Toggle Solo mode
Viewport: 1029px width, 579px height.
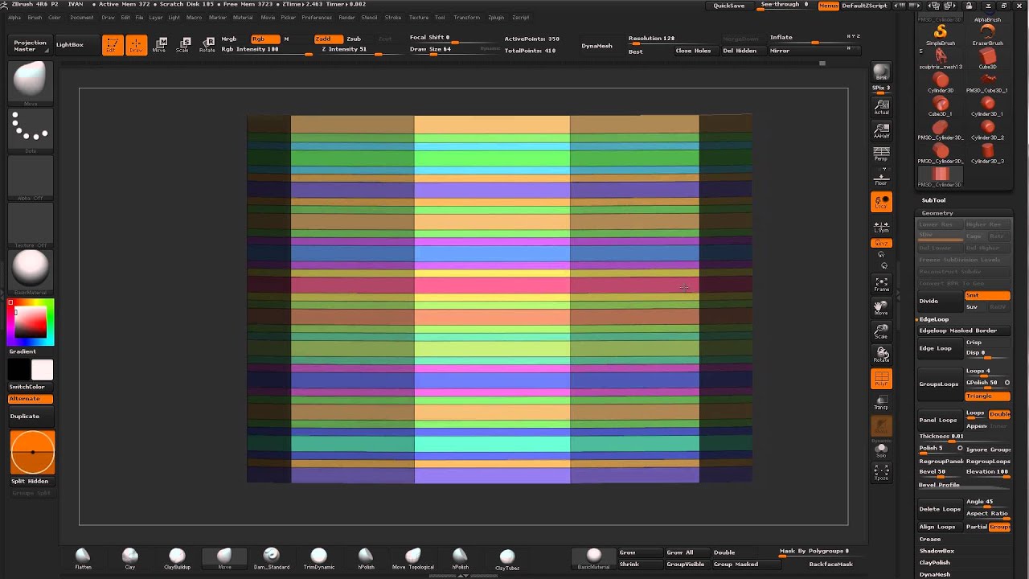(881, 450)
